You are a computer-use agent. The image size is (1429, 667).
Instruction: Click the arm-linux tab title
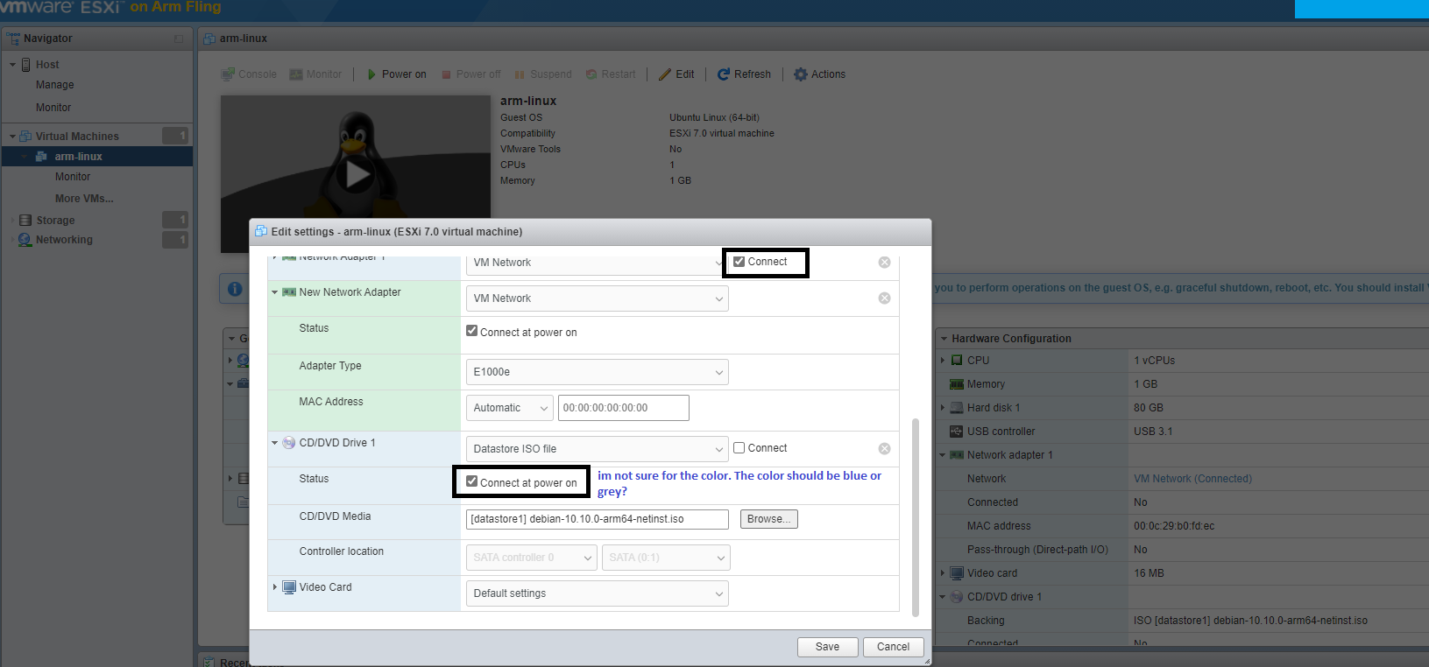tap(244, 39)
